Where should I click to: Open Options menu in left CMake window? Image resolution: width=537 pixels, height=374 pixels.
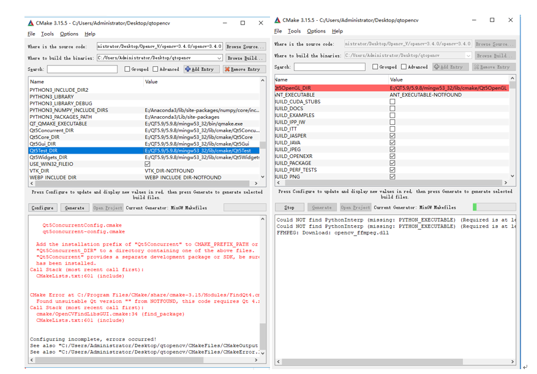pyautogui.click(x=69, y=34)
